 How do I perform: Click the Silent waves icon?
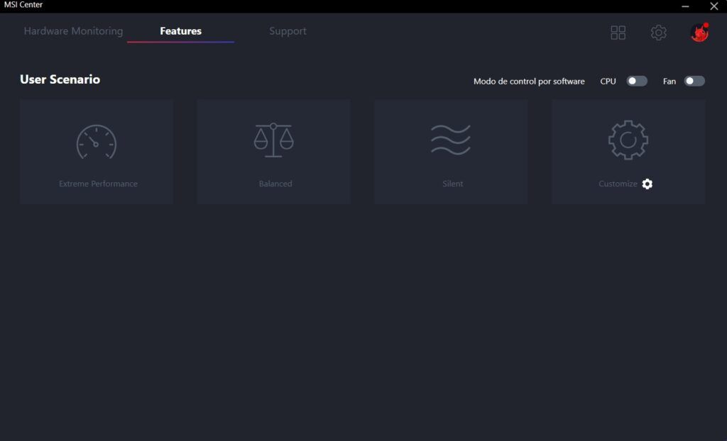451,140
